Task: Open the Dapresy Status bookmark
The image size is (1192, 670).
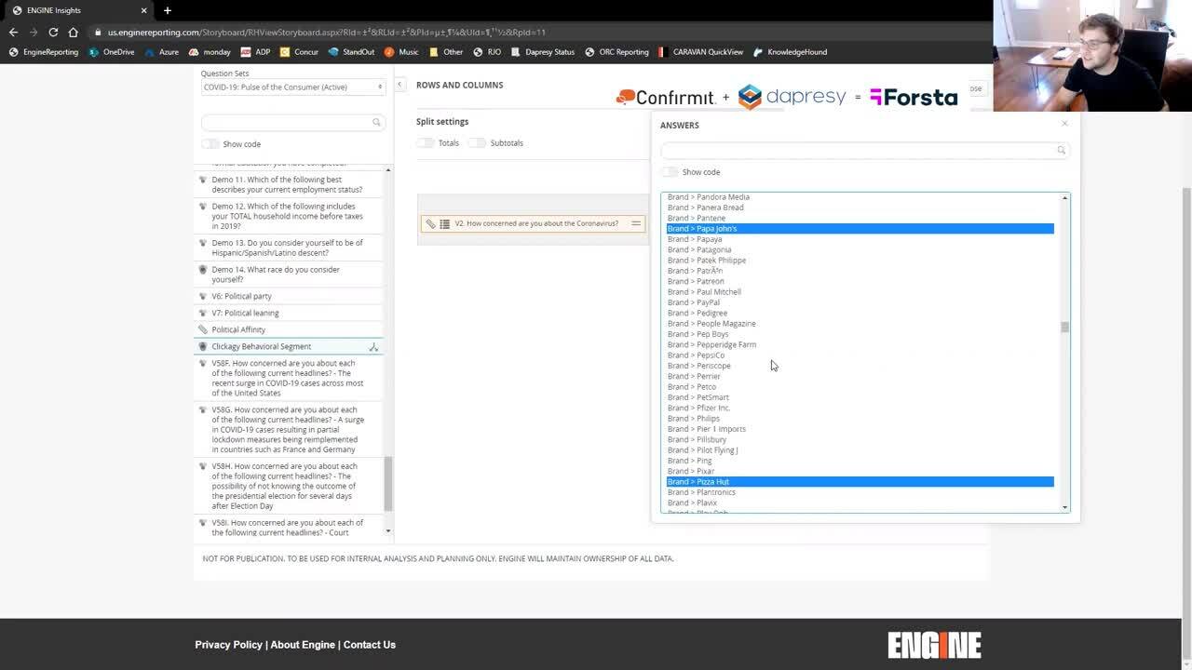Action: point(543,52)
